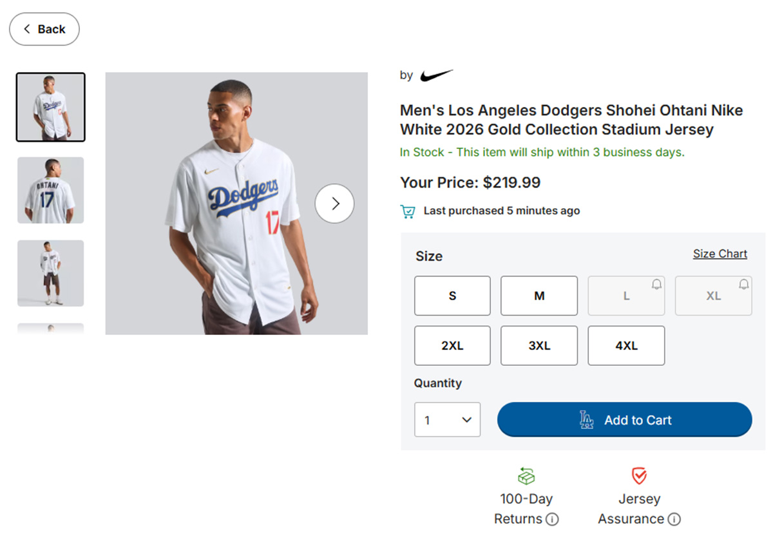Click the notify bell on size L

click(656, 284)
